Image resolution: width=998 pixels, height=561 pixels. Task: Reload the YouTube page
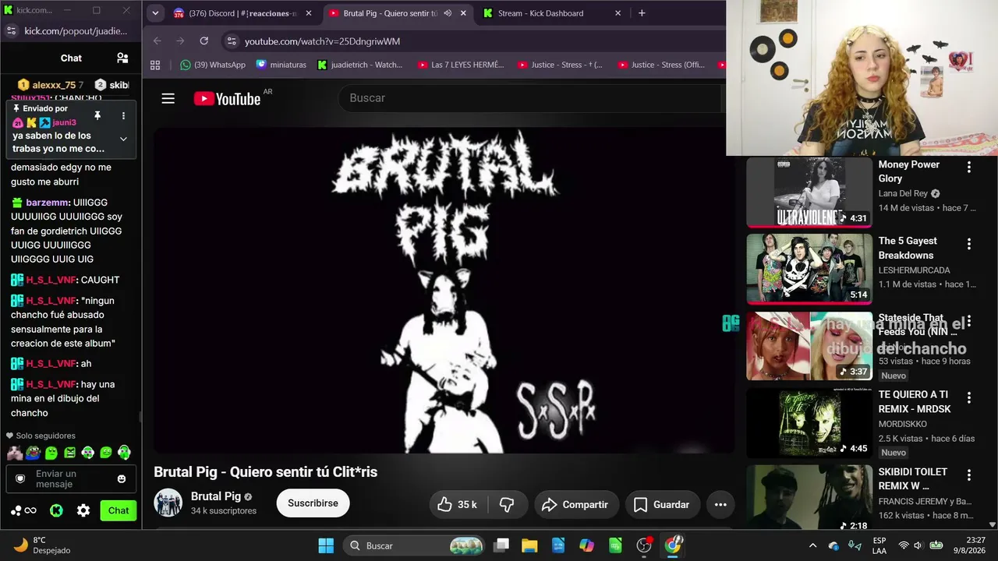pos(204,41)
